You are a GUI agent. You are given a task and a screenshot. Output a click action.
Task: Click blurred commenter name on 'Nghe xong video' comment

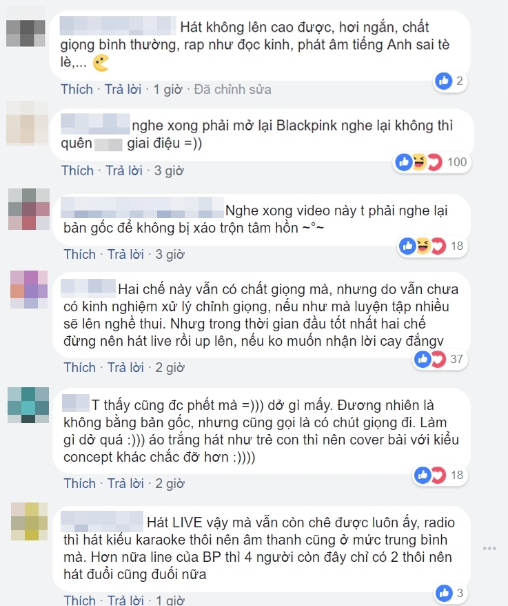143,208
